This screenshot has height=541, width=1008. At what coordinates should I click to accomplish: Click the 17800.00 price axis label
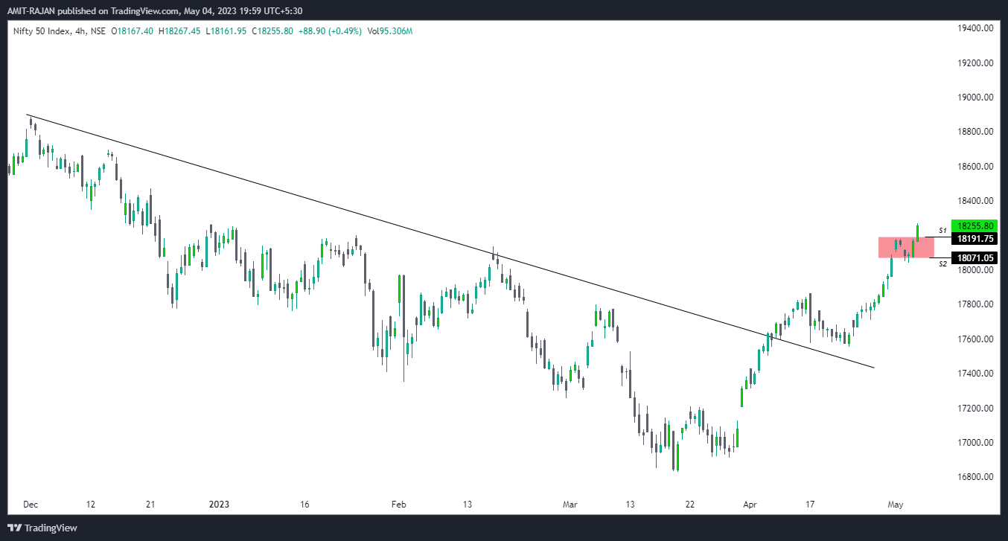(974, 304)
